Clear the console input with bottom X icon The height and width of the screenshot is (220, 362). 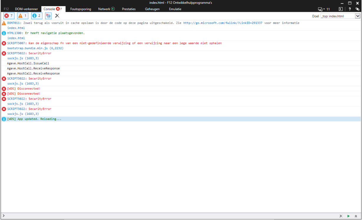(341, 216)
